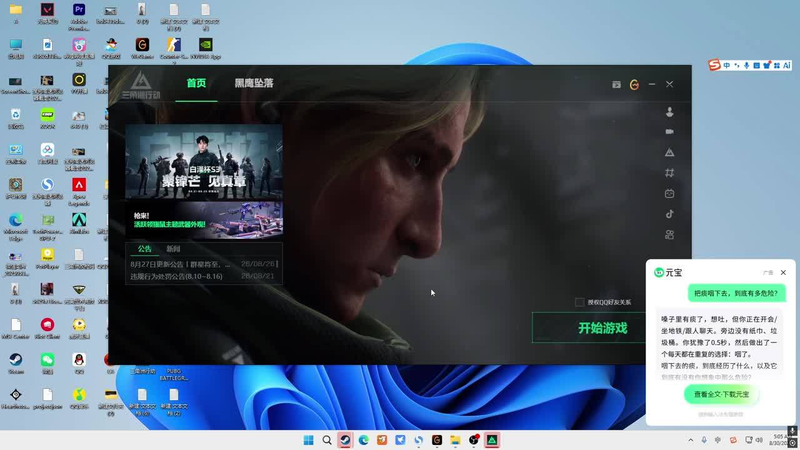Open File Explorer from the taskbar

pyautogui.click(x=455, y=440)
